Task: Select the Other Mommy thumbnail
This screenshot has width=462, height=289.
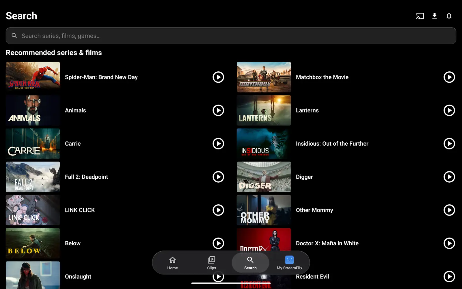Action: [264, 210]
